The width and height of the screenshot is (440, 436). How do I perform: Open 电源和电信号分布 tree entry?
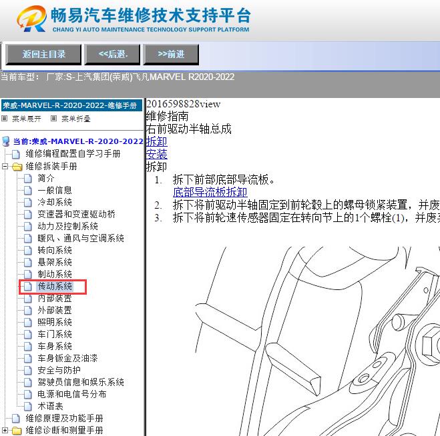pos(72,395)
